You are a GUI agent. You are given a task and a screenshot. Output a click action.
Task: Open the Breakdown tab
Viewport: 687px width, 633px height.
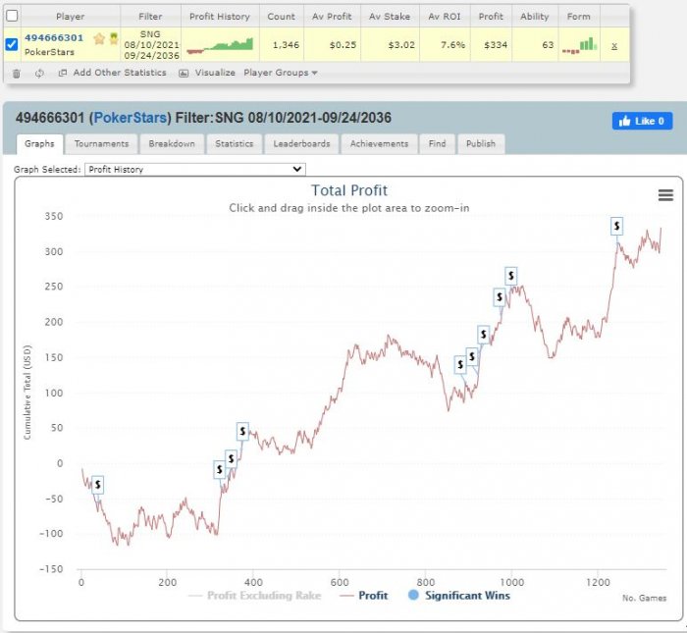pos(172,143)
